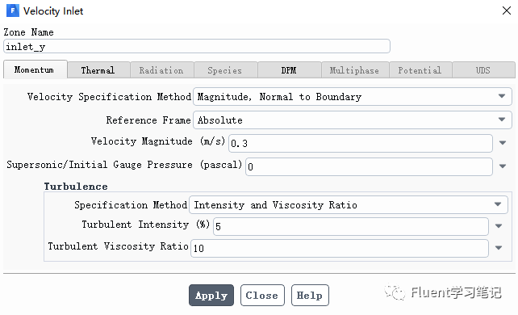Apply the velocity inlet settings
This screenshot has height=315, width=518.
click(x=211, y=295)
